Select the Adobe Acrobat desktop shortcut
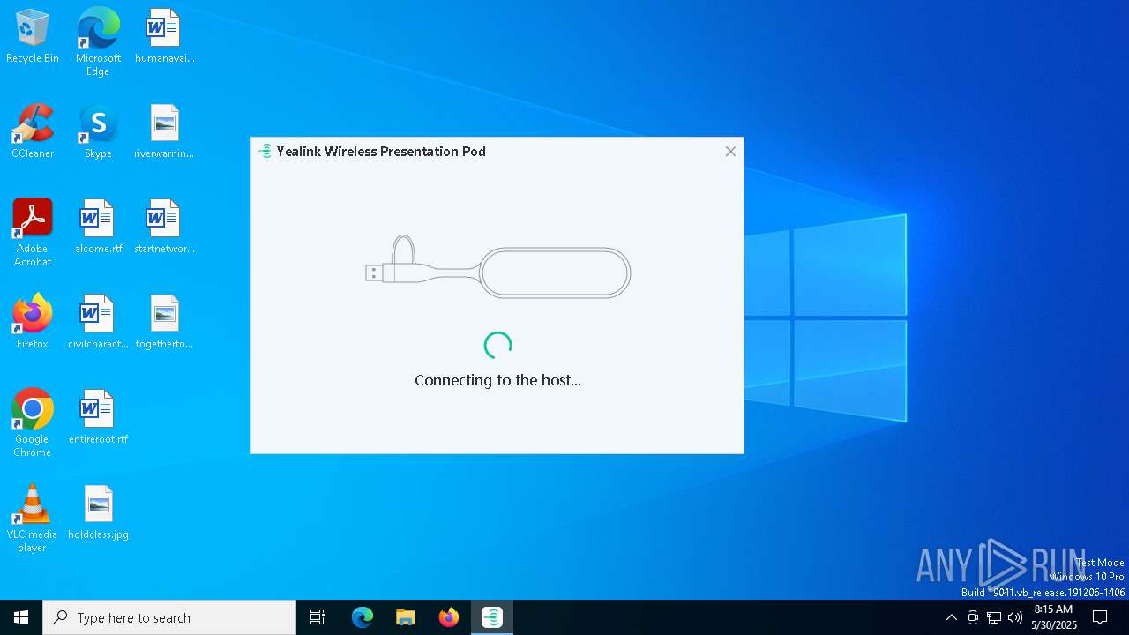 coord(33,233)
